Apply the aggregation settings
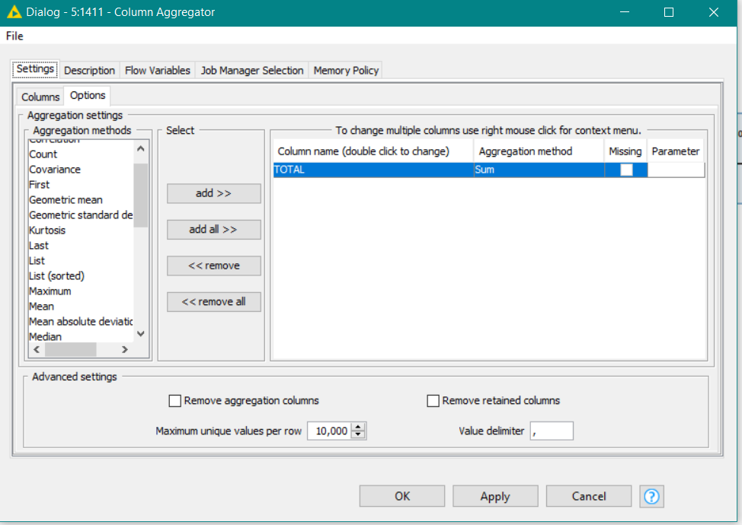 click(x=495, y=496)
